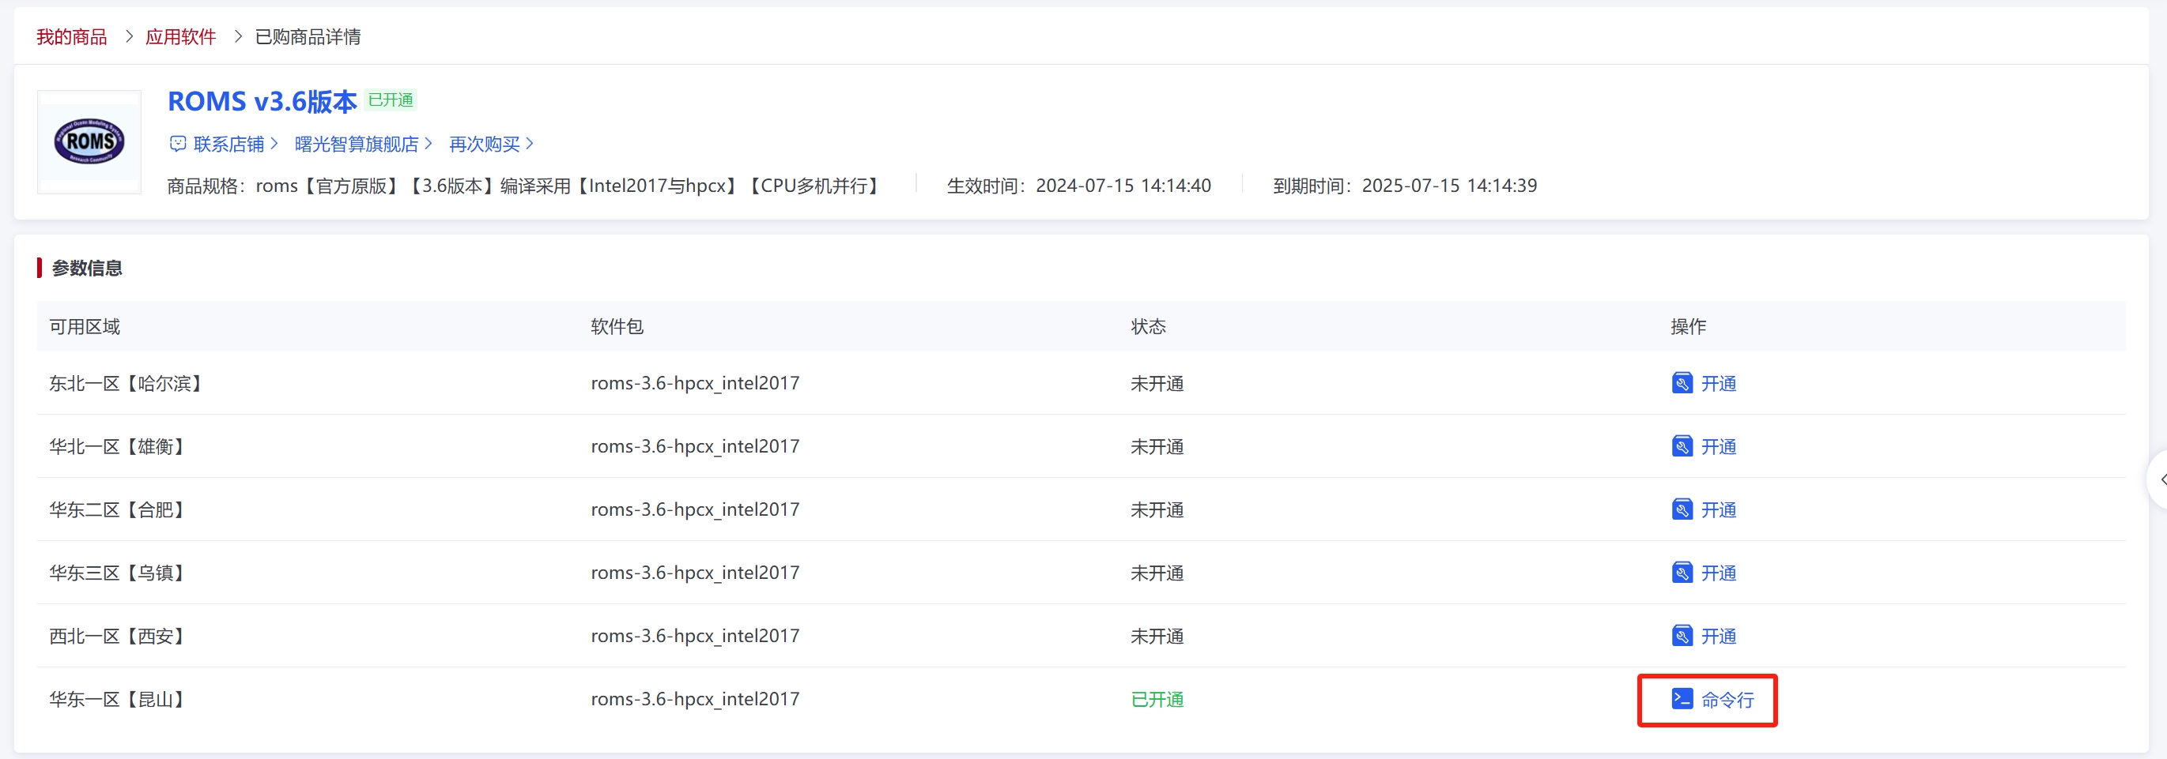Click the activate icon for 华东三区【乌镇】
Screen dimensions: 2167x759
coord(1682,573)
